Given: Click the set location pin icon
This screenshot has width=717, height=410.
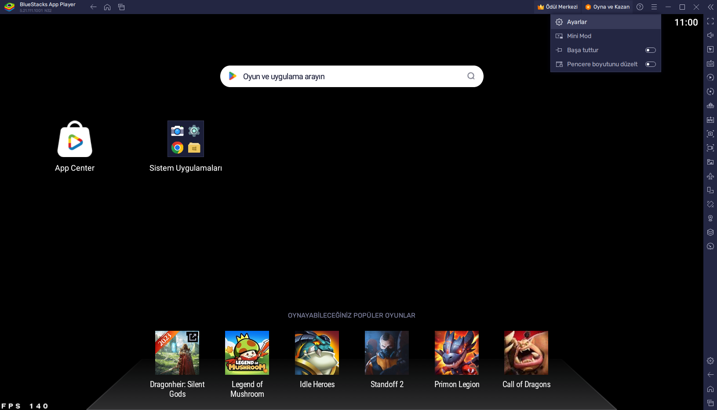Looking at the screenshot, I should coord(710,218).
